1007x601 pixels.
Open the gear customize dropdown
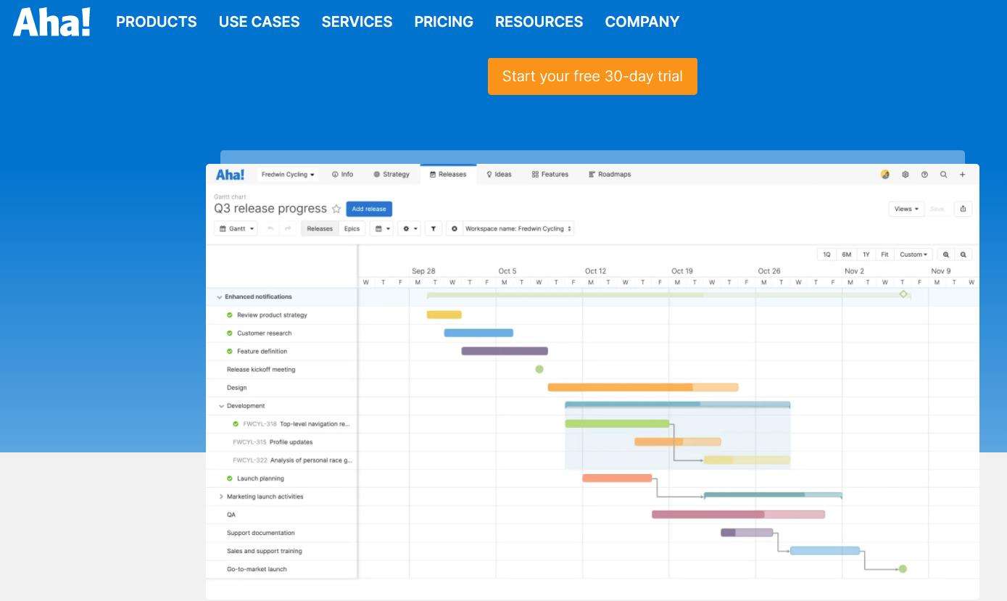[410, 228]
